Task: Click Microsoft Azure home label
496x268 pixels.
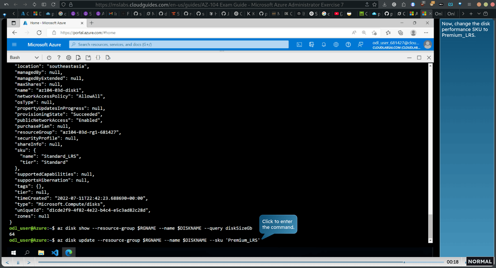Action: click(44, 45)
